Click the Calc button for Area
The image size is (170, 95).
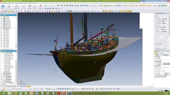[166, 73]
